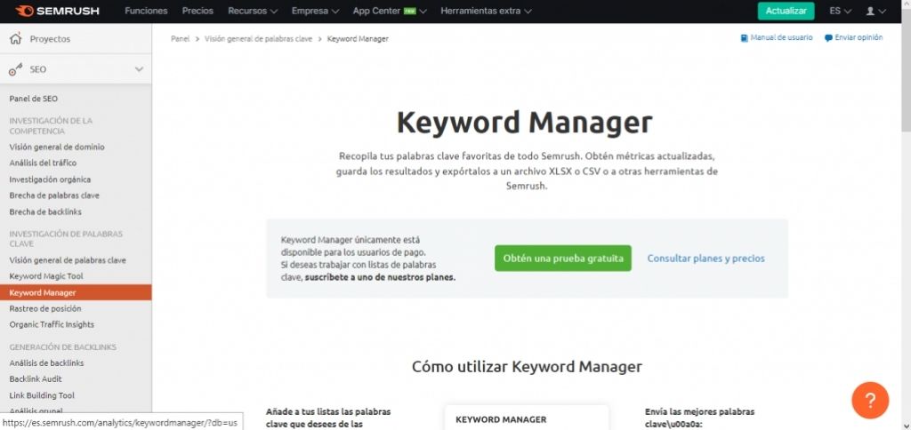Viewport: 911px width, 430px height.
Task: Open the Manual de usuario link
Action: [781, 37]
